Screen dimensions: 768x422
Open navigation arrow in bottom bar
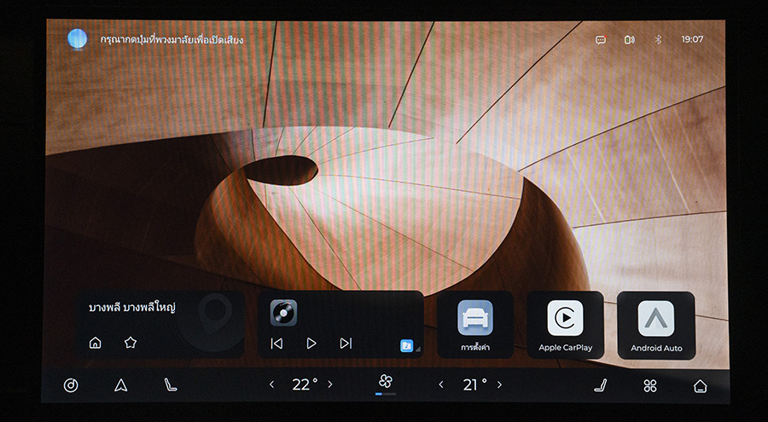(x=120, y=385)
